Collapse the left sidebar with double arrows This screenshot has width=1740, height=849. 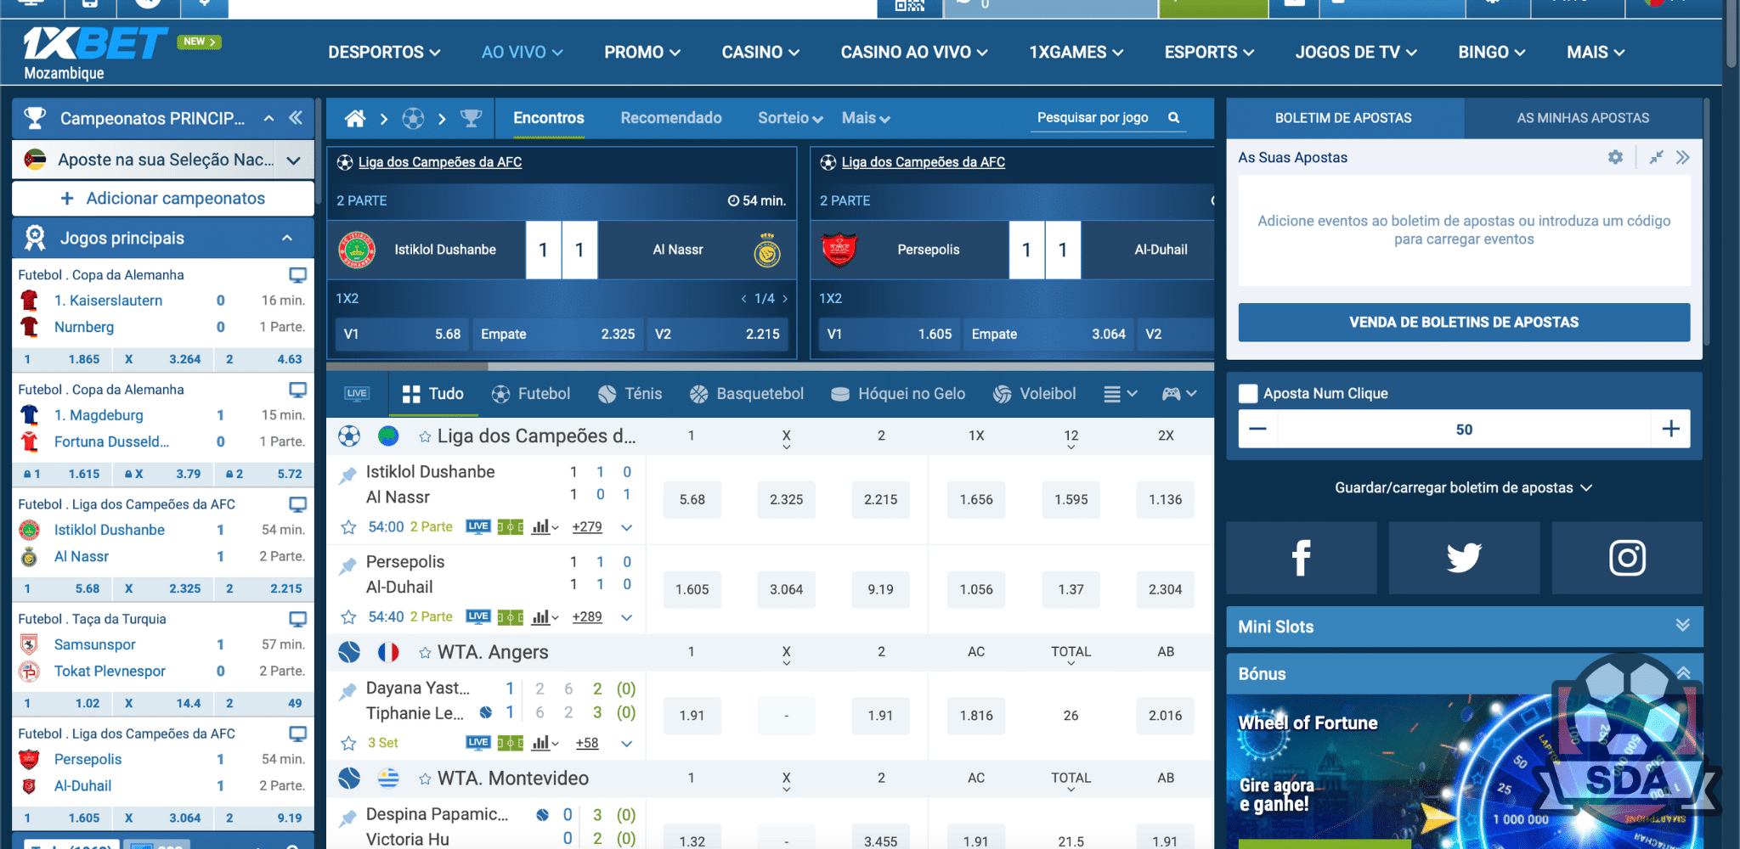296,118
